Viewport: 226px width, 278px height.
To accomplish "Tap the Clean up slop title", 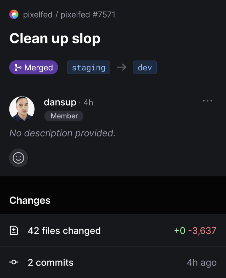I will point(55,38).
